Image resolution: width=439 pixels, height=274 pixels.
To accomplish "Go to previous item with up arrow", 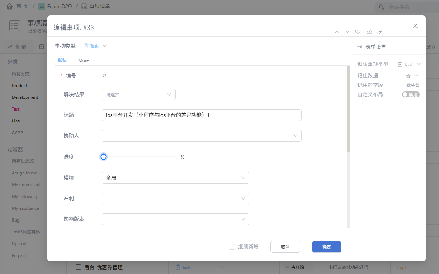I will [x=337, y=32].
